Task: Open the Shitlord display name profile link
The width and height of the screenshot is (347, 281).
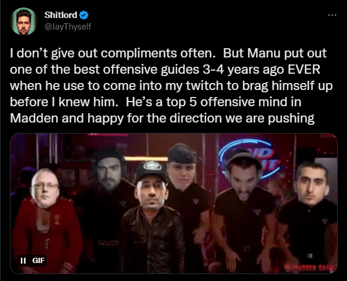Action: [x=61, y=15]
